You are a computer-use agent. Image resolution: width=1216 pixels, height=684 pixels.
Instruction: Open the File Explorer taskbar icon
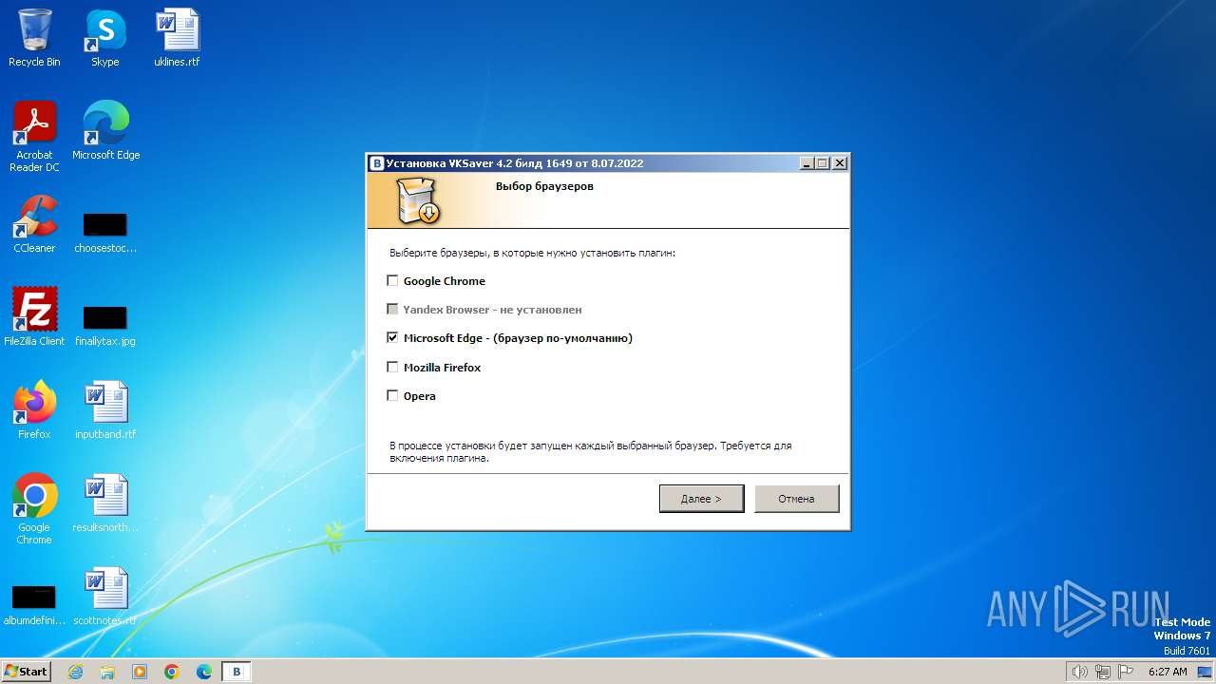click(107, 672)
